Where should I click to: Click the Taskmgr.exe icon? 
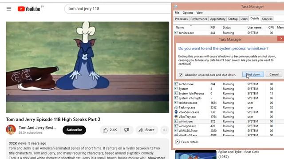[176, 107]
